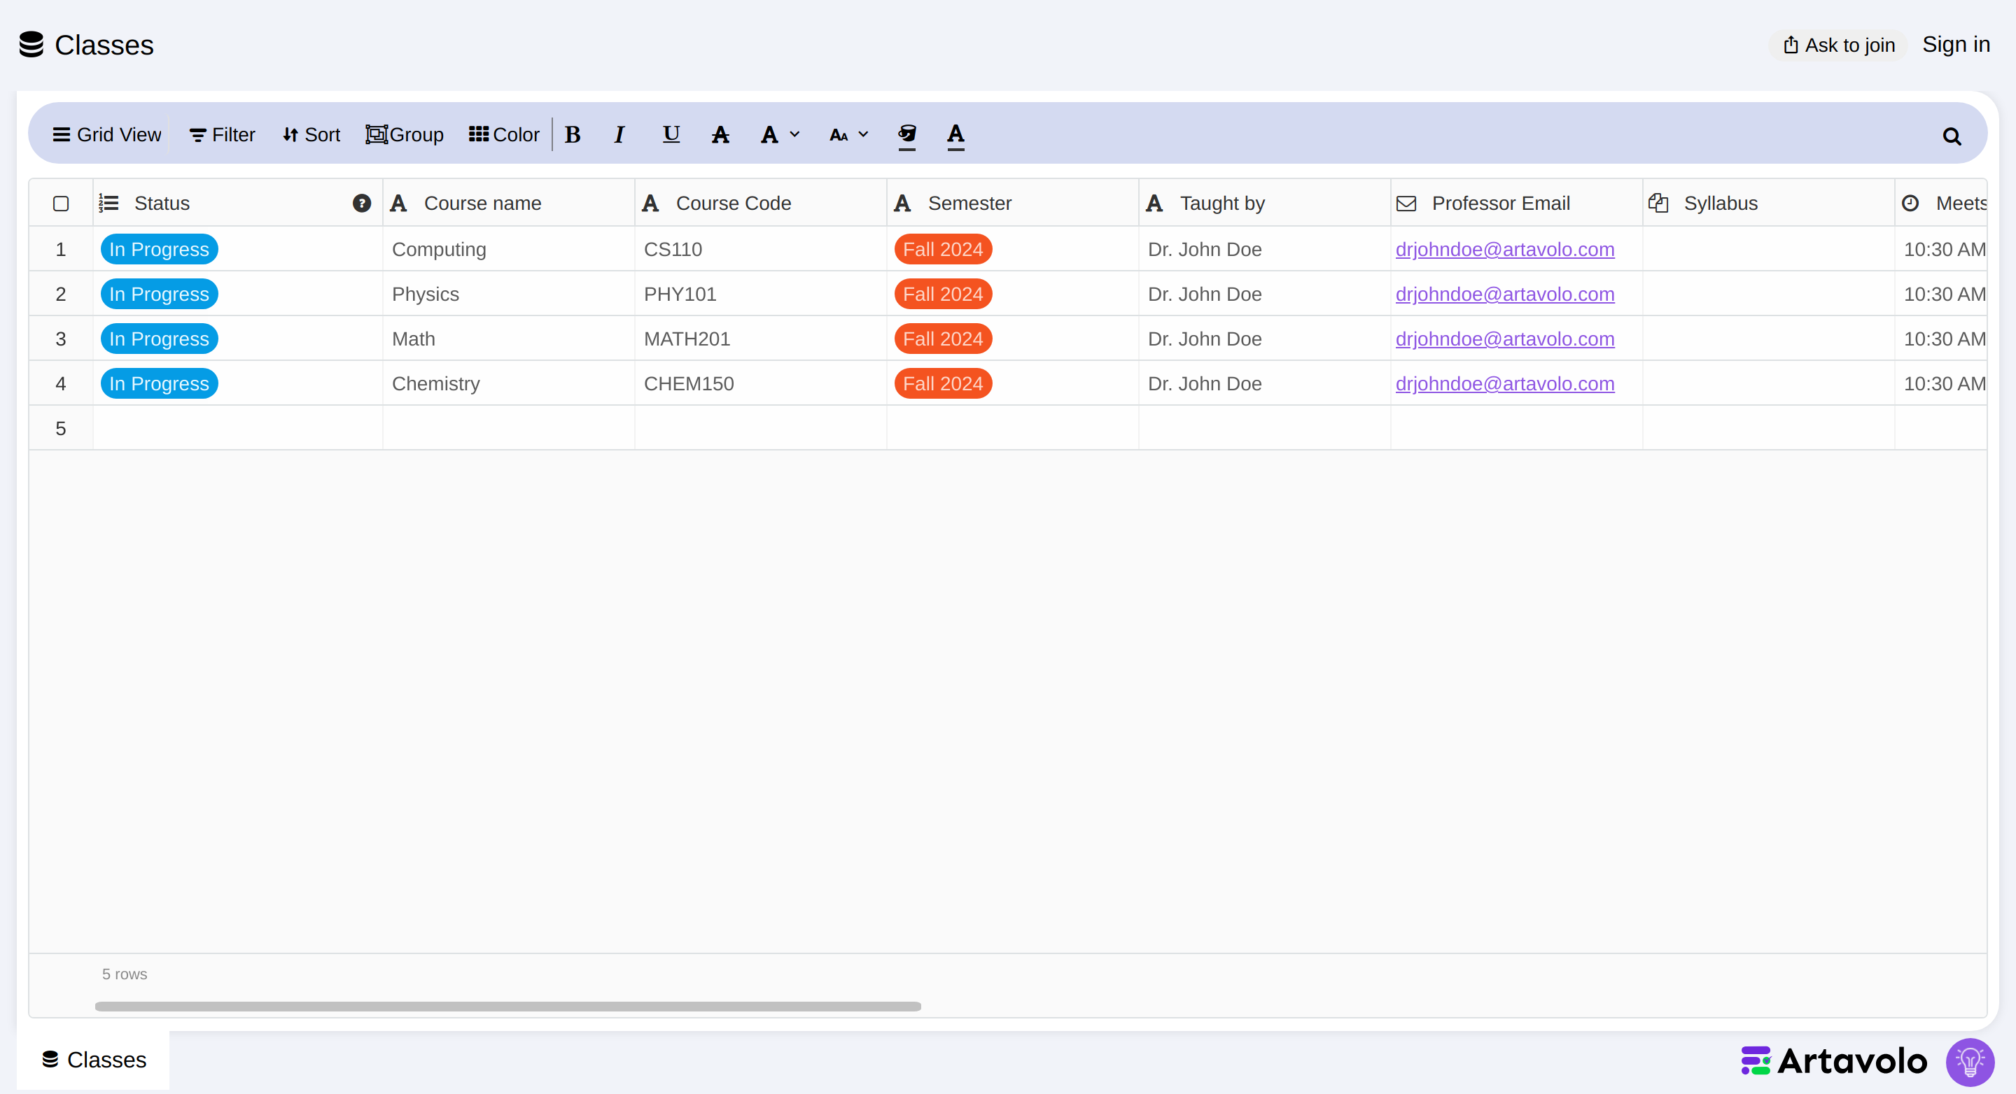Open the email link in Physics row
This screenshot has width=2016, height=1094.
coord(1505,294)
